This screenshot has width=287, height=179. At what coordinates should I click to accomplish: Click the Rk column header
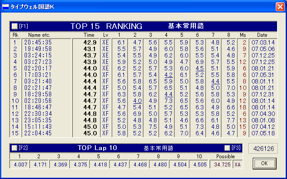click(x=15, y=35)
